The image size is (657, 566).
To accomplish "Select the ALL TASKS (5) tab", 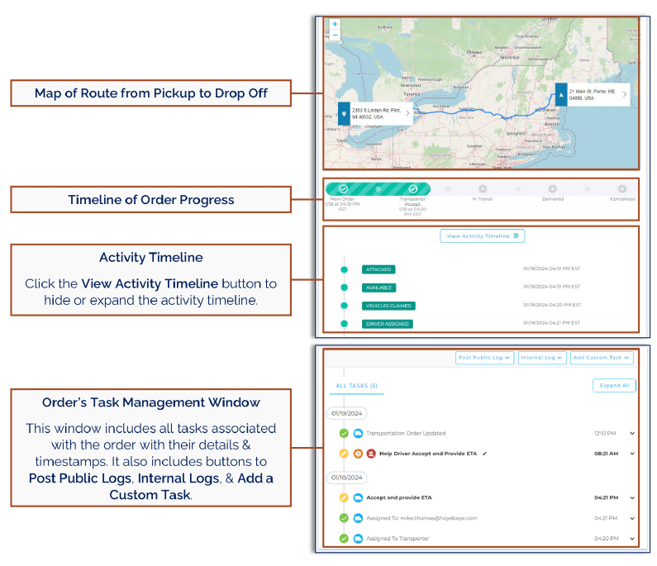I will (356, 386).
